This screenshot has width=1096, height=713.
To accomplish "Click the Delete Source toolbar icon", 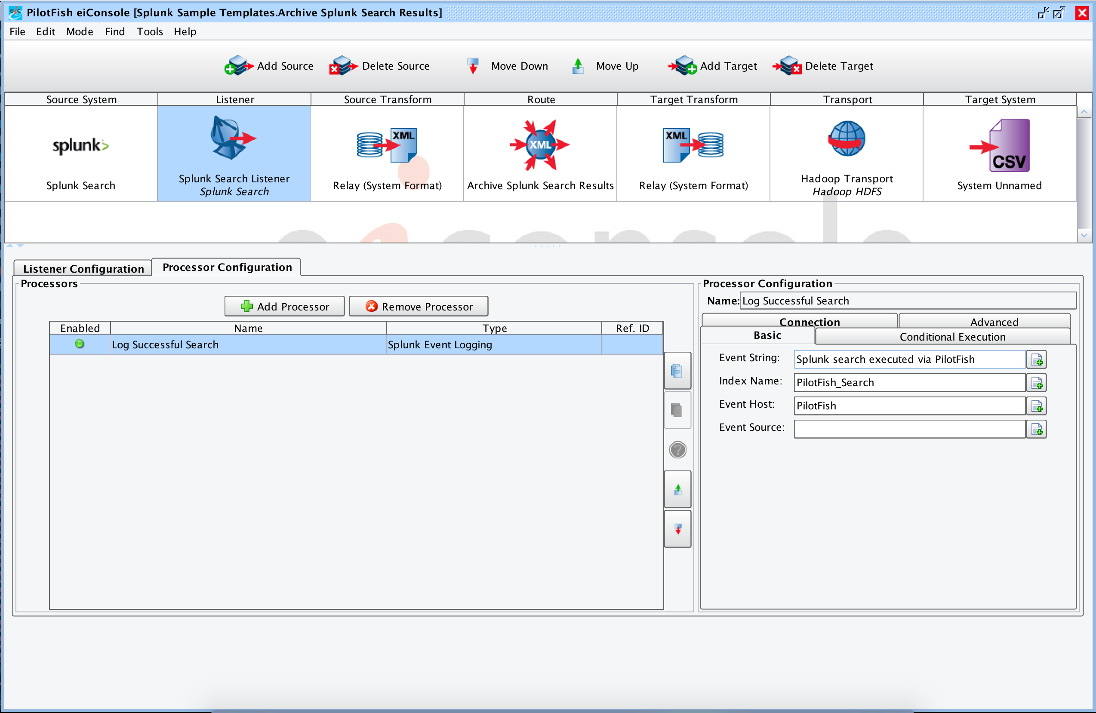I will point(343,66).
